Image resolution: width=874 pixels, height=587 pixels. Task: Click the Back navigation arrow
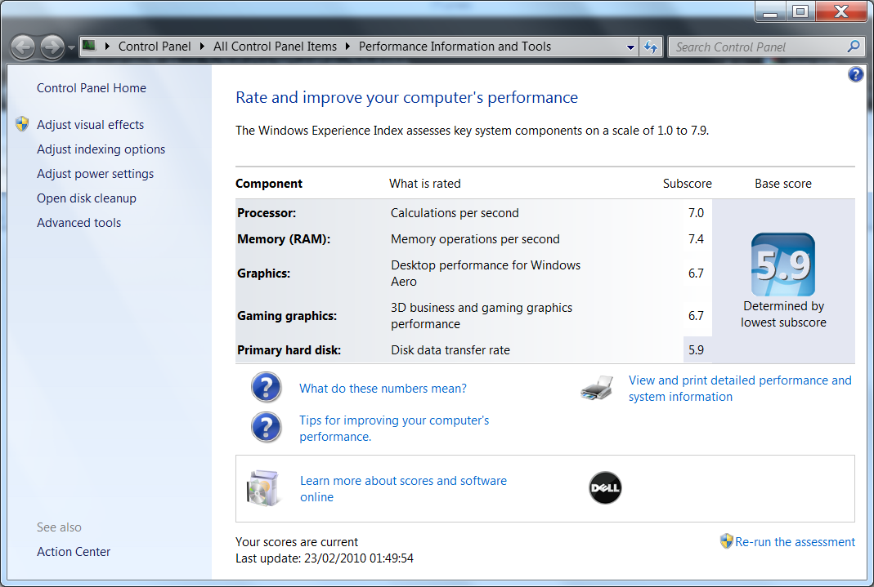tap(24, 47)
